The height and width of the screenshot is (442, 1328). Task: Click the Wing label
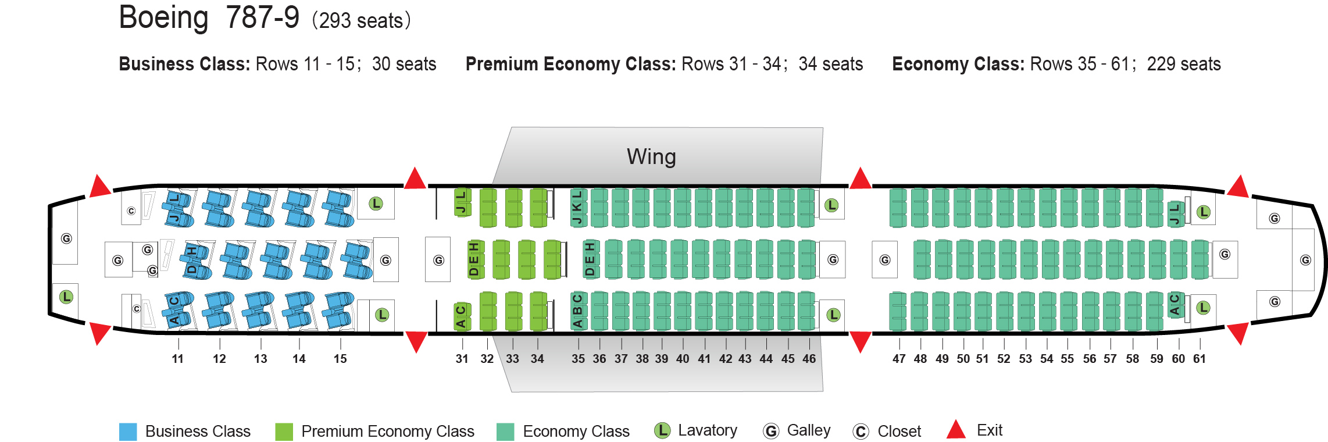pyautogui.click(x=651, y=156)
